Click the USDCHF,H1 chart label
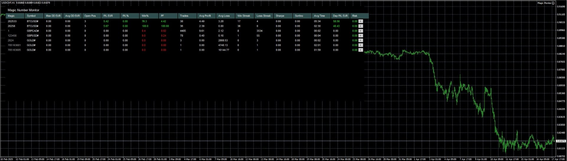567x161 pixels. coord(8,3)
